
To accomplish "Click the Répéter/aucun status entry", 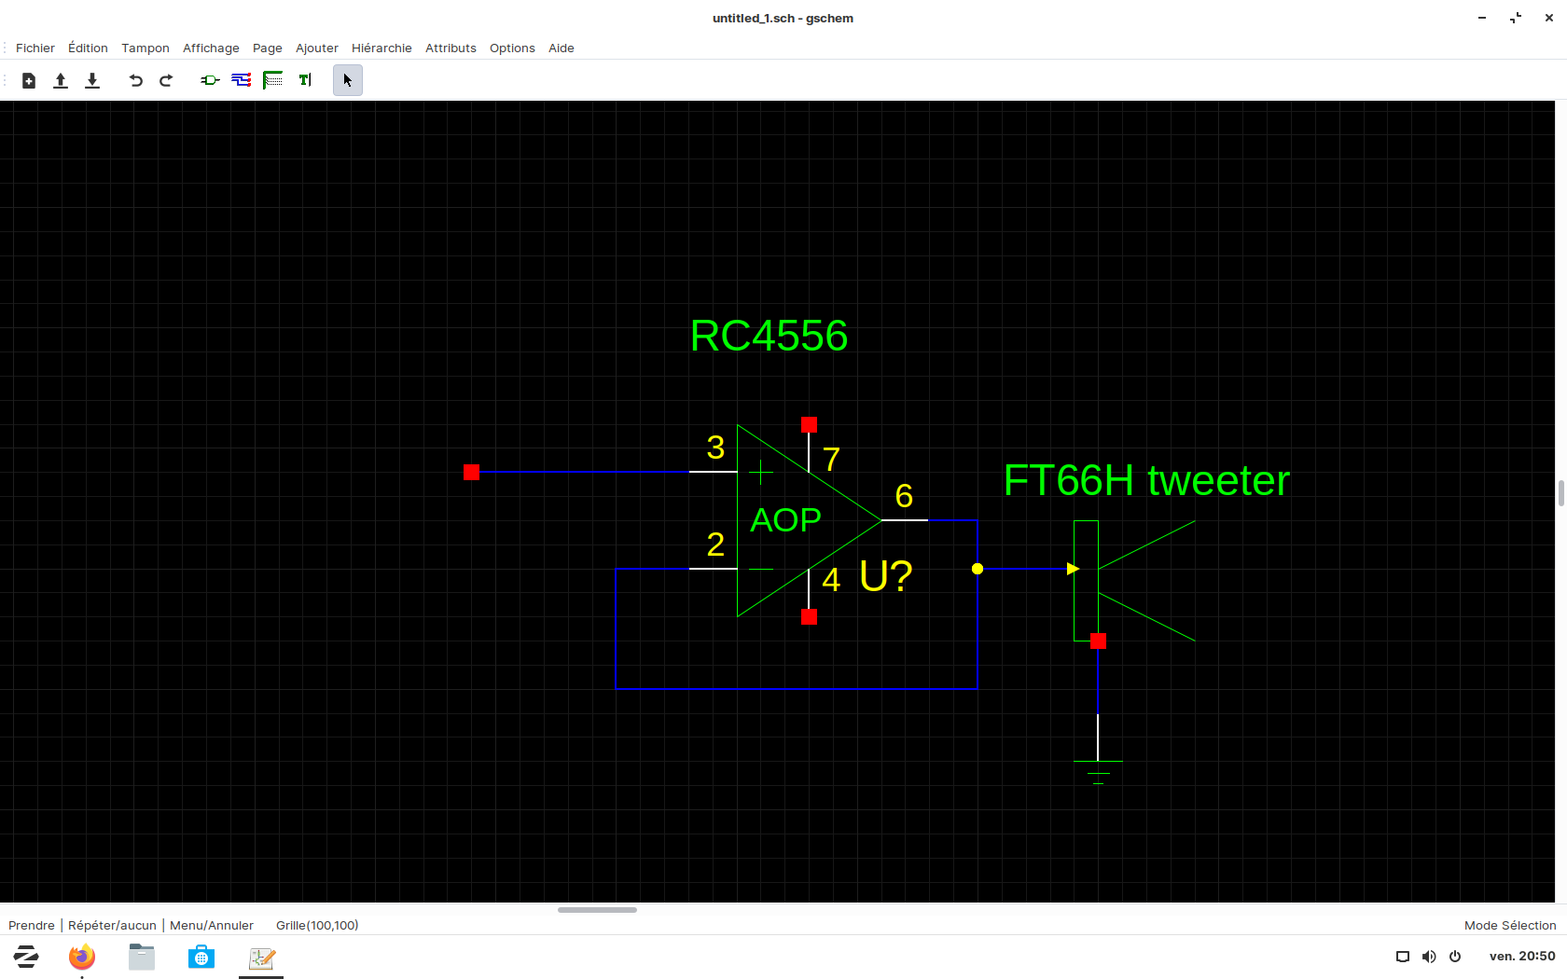I will pyautogui.click(x=112, y=926).
